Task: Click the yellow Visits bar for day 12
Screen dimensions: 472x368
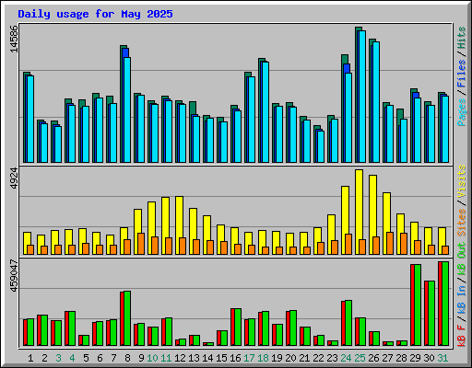Action: (x=179, y=225)
